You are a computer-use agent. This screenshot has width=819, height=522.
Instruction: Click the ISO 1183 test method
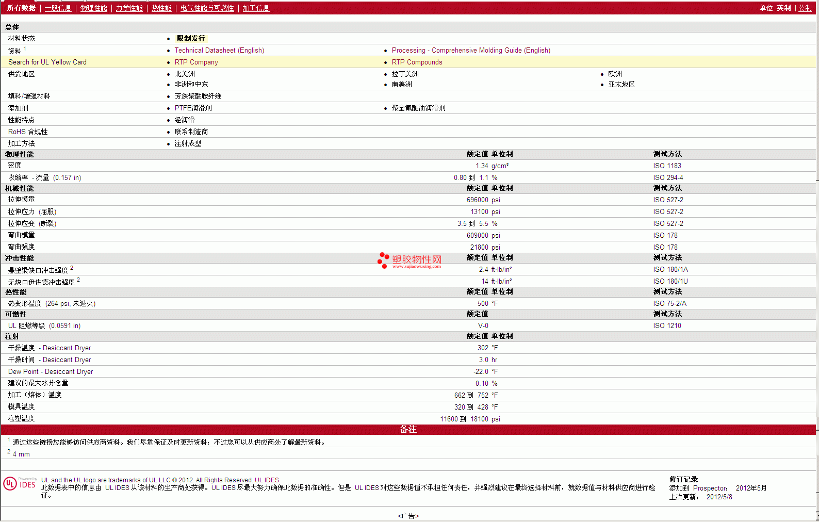click(x=667, y=166)
